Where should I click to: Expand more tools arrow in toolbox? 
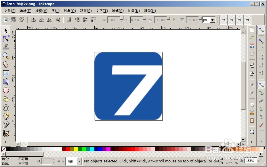point(6,142)
